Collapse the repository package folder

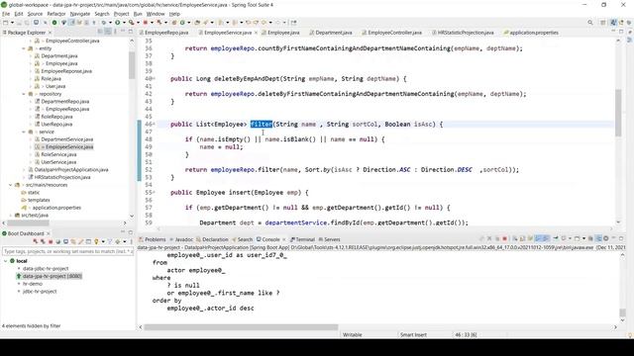click(x=24, y=94)
